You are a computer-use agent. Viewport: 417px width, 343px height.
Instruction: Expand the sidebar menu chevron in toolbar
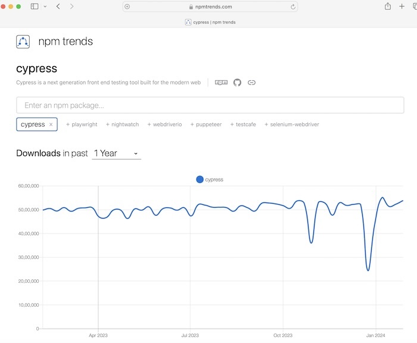pyautogui.click(x=43, y=7)
